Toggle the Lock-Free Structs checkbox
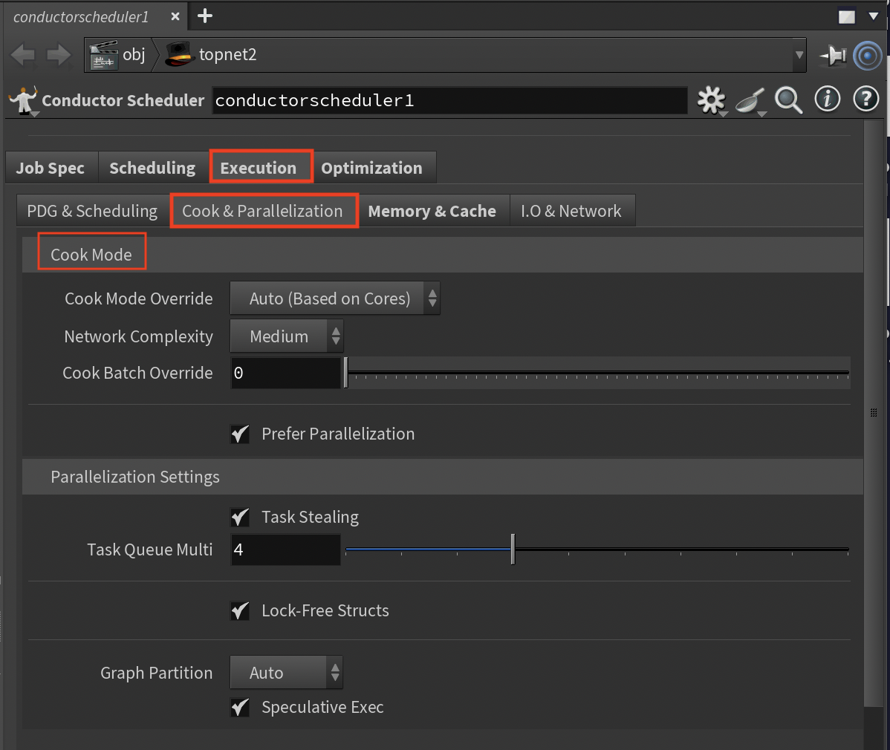890x750 pixels. tap(240, 611)
